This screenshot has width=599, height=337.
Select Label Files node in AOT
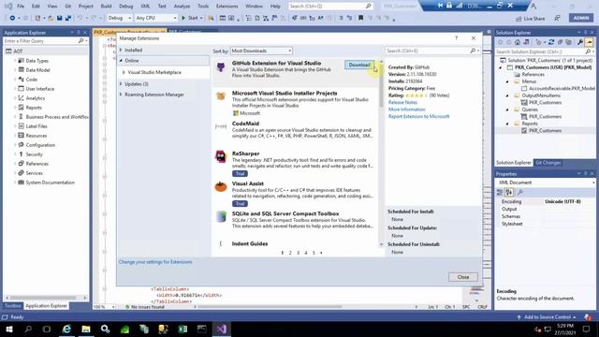(37, 126)
